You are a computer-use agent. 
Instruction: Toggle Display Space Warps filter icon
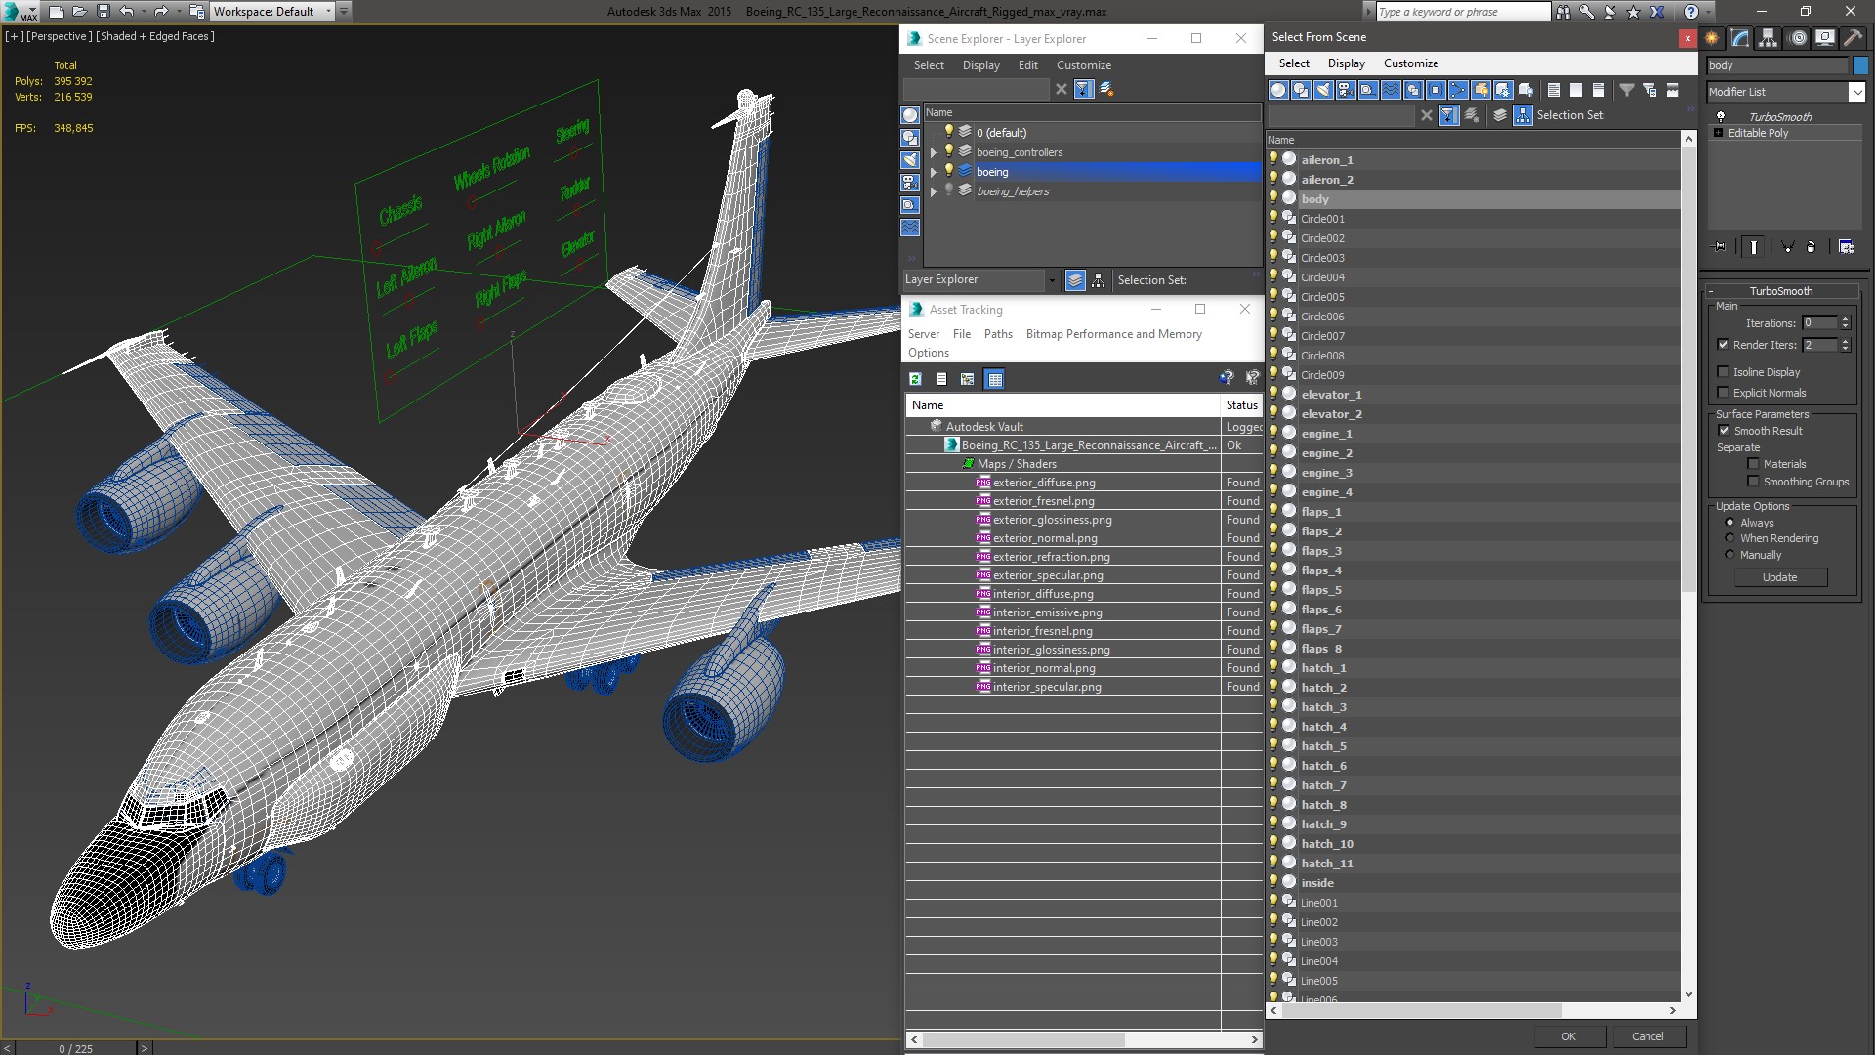click(x=1391, y=90)
